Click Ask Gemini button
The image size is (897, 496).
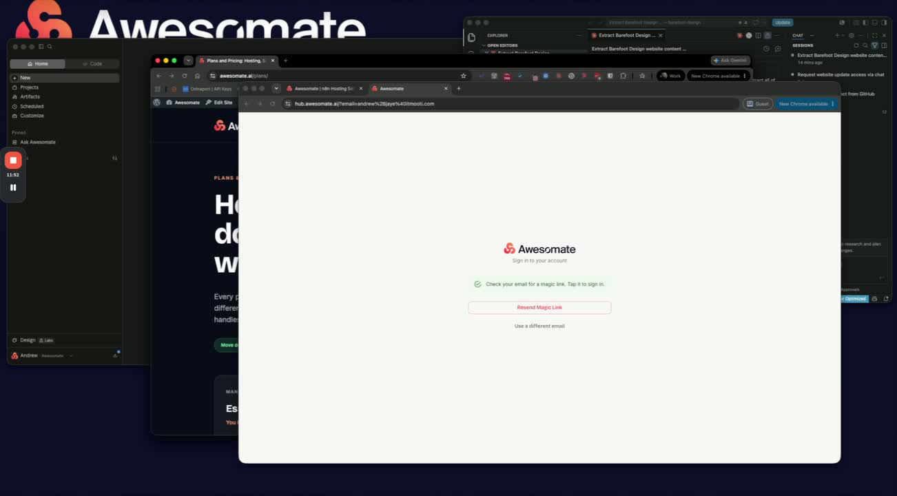[x=730, y=61]
